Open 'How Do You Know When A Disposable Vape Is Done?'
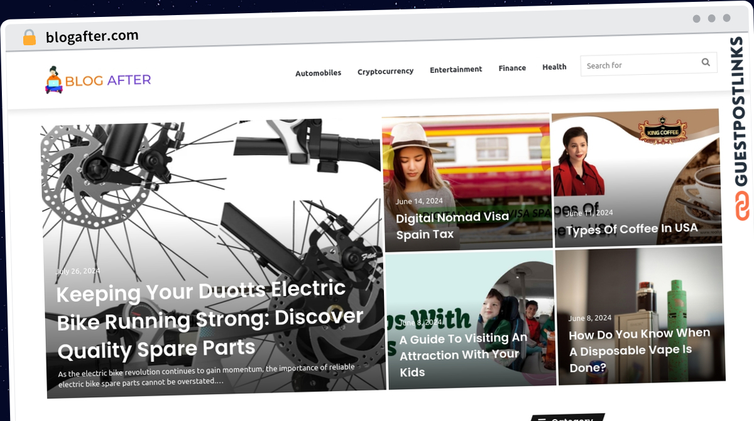 click(x=639, y=350)
